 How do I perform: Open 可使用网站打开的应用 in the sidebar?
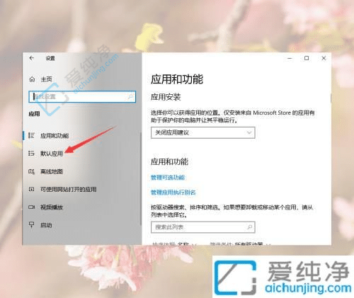point(69,189)
